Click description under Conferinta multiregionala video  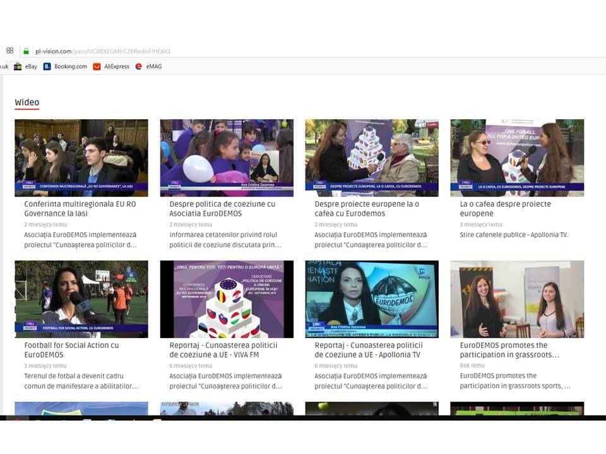pyautogui.click(x=80, y=240)
